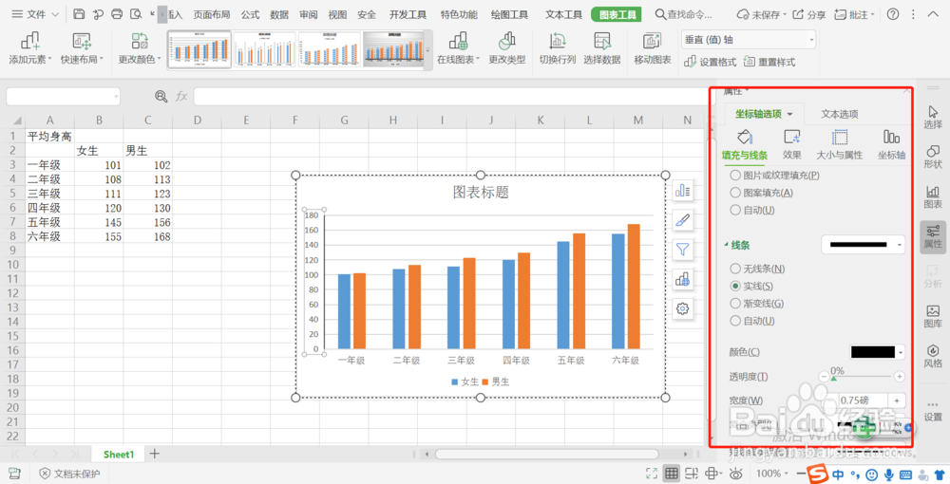This screenshot has width=950, height=484.
Task: Click the Save icon in quick toolbar
Action: pyautogui.click(x=79, y=14)
